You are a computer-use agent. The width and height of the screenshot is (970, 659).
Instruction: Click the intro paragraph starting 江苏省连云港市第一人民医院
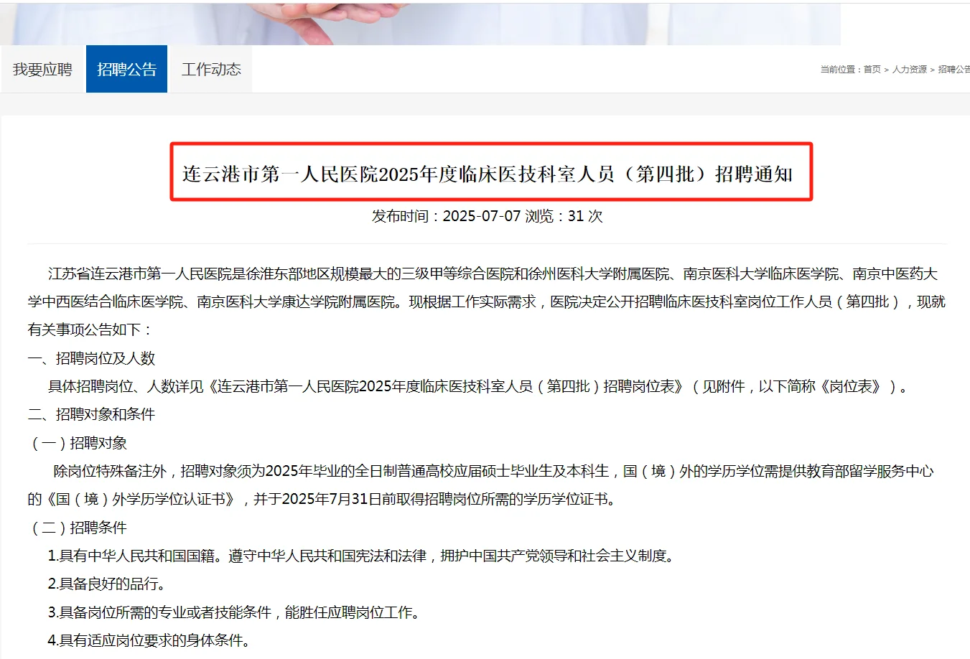point(487,302)
